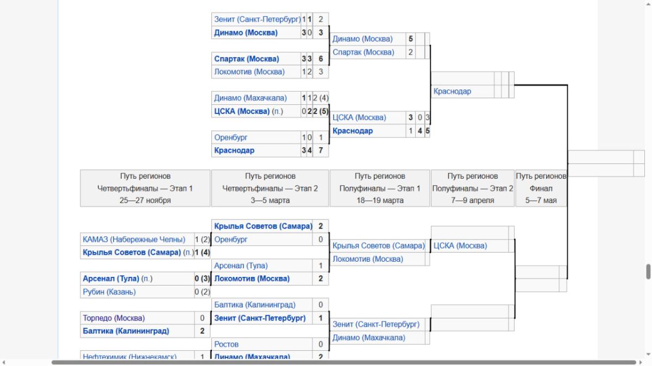Click Оренбург link below Крылья Советов (Самара)
The height and width of the screenshot is (366, 652).
[x=231, y=239]
